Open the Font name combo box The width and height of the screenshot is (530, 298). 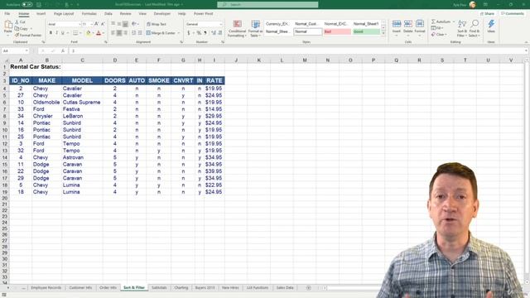64,24
